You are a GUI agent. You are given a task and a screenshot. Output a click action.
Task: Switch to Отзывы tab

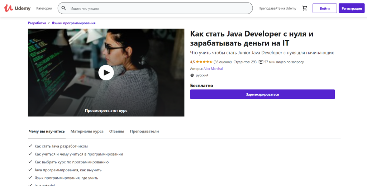coord(116,132)
